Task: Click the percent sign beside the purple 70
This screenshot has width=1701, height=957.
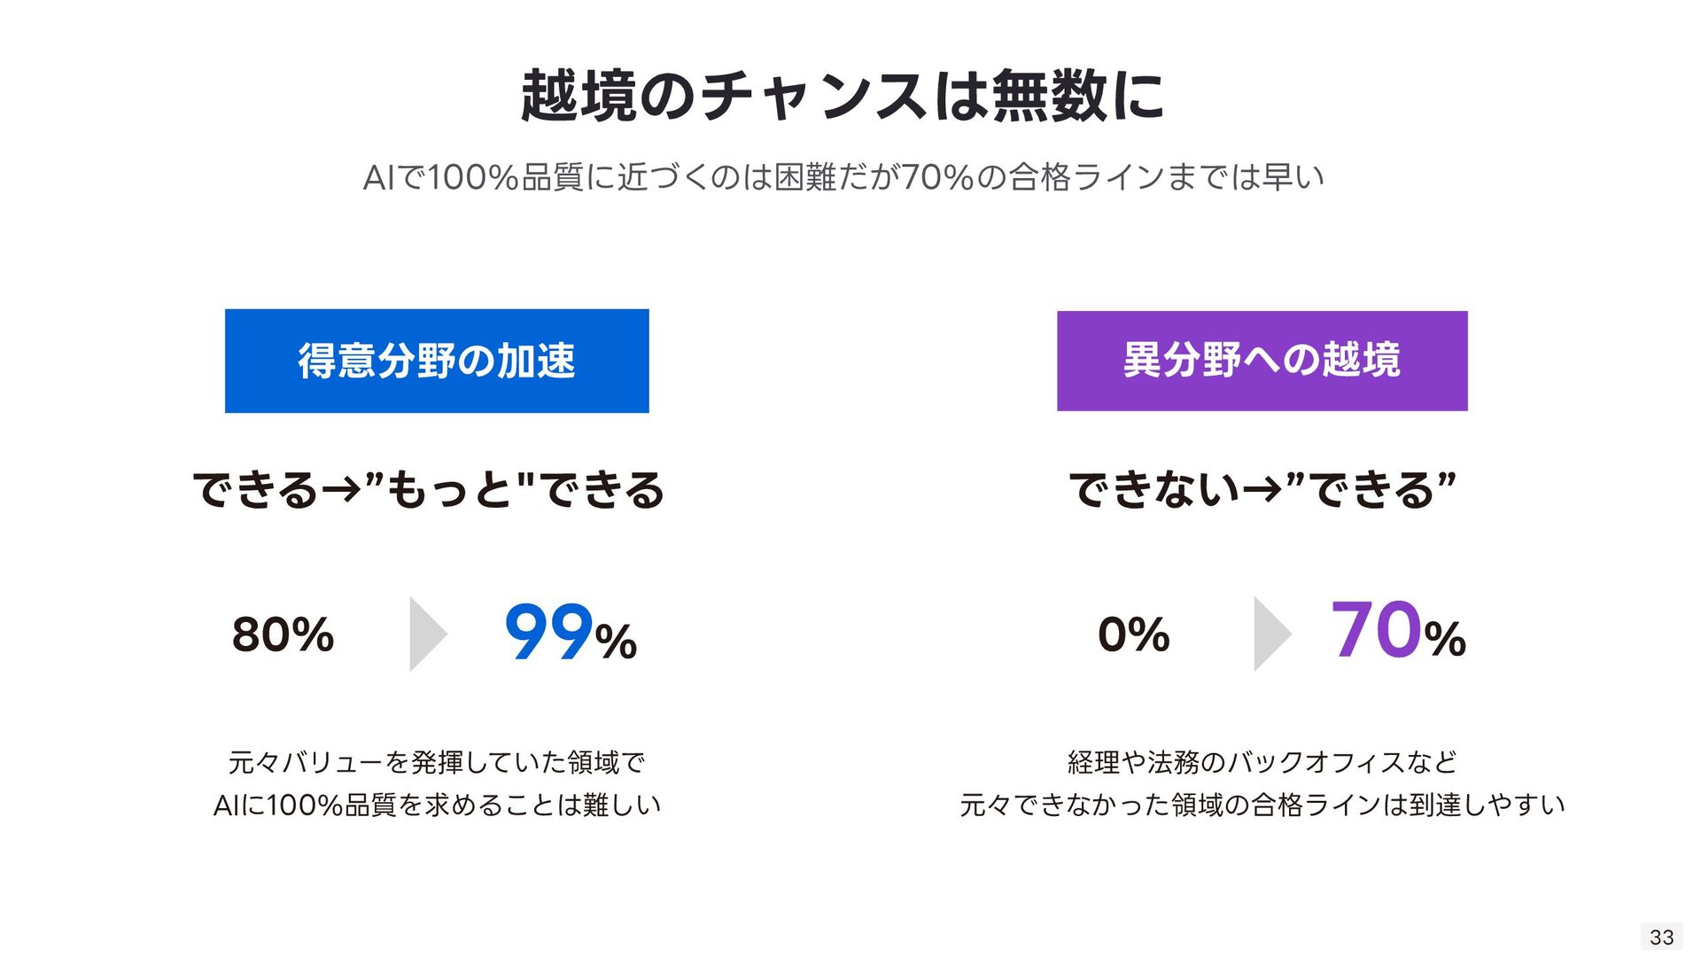Action: click(x=1445, y=640)
